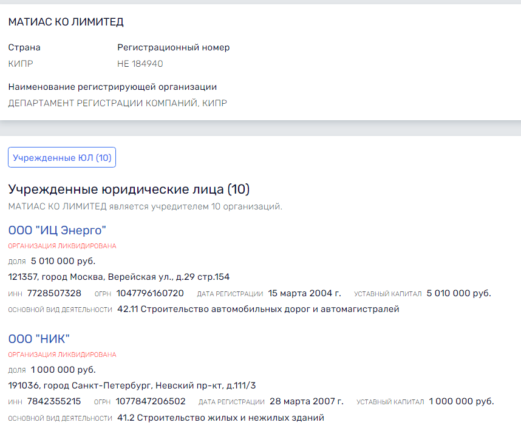Image resolution: width=521 pixels, height=431 pixels.
Task: Select "ДЕПАРТАМЕНТ РЕГИСТРАЦИИ КОМПАНИЙ, КИПР" value
Action: coord(118,103)
